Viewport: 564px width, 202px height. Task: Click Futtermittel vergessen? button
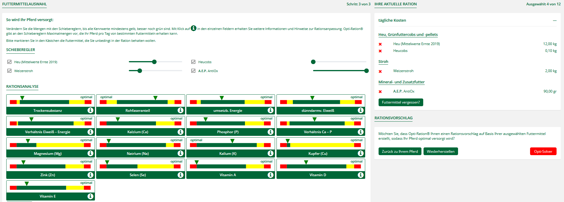click(401, 102)
